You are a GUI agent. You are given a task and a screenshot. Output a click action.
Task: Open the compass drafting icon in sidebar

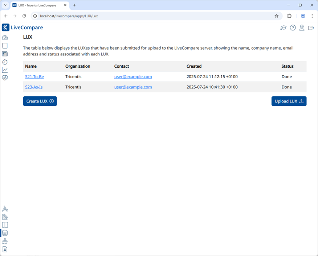pos(5,209)
